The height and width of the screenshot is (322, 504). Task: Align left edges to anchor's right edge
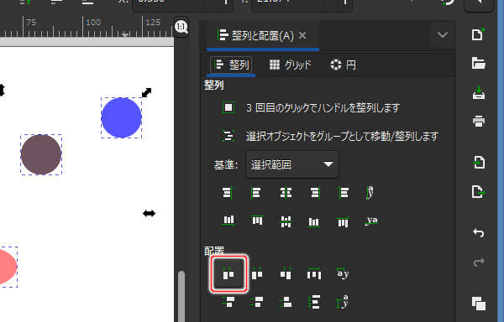coord(344,192)
